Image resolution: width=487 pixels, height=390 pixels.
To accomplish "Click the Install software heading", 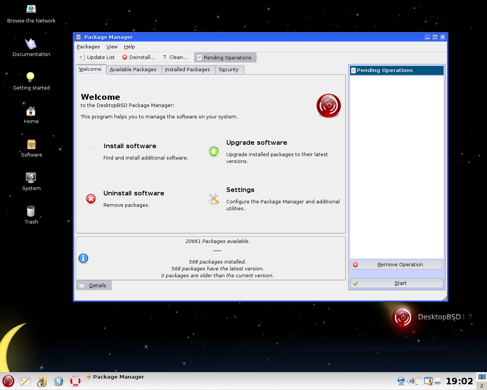I will tap(130, 146).
